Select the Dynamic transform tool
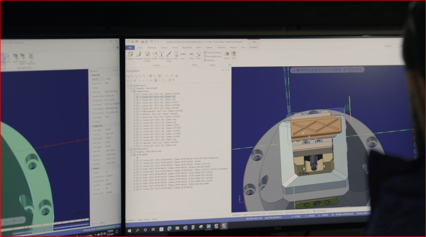426x237 pixels. pyautogui.click(x=130, y=55)
